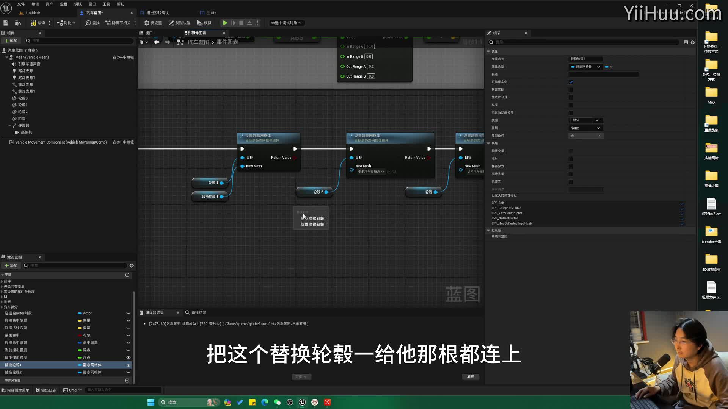Image resolution: width=728 pixels, height=409 pixels.
Task: Select 获取 替换轮毂1 in popup menu
Action: point(313,219)
